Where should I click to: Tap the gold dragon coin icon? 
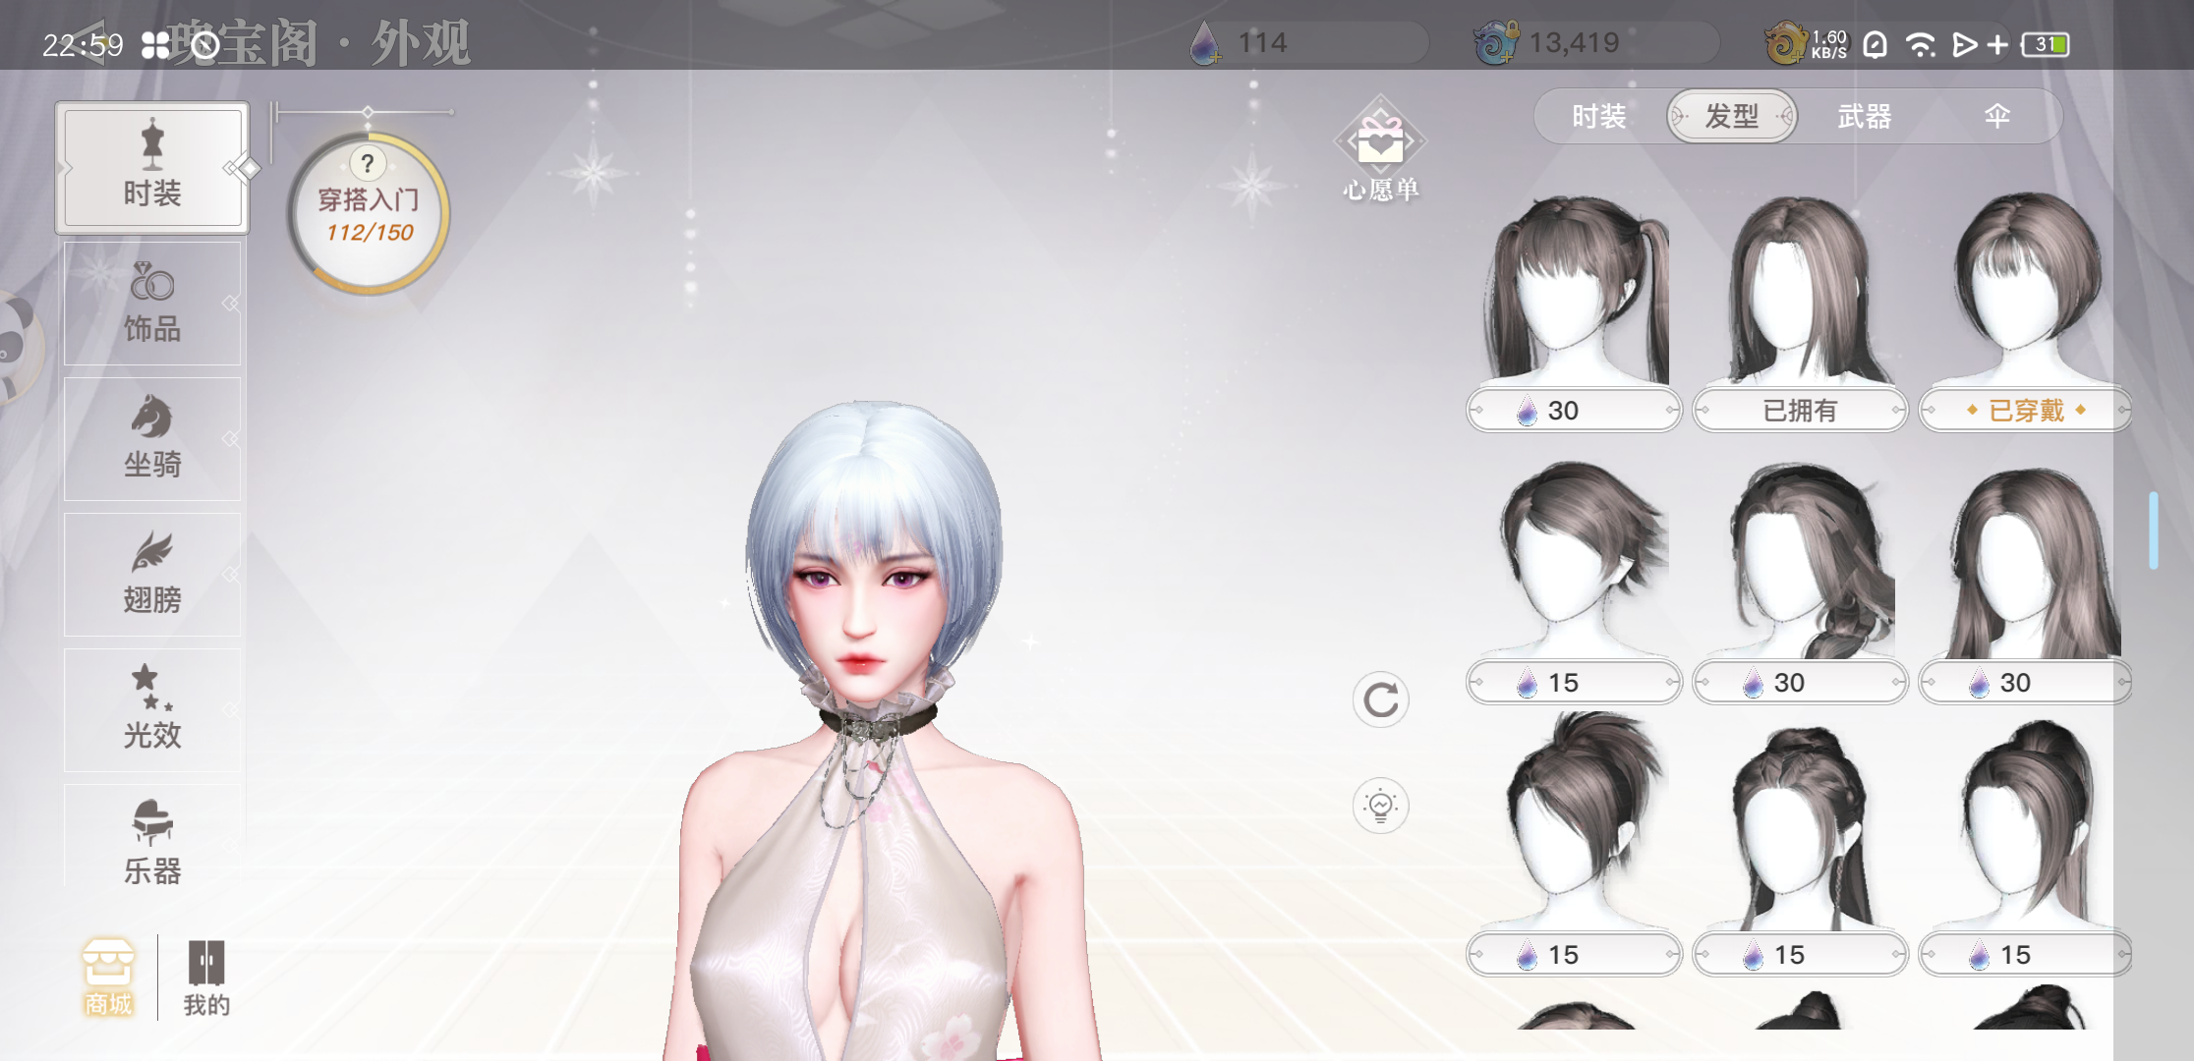[x=1785, y=43]
